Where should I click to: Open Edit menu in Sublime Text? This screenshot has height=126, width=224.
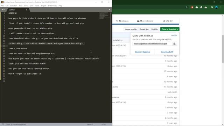pos(7,6)
